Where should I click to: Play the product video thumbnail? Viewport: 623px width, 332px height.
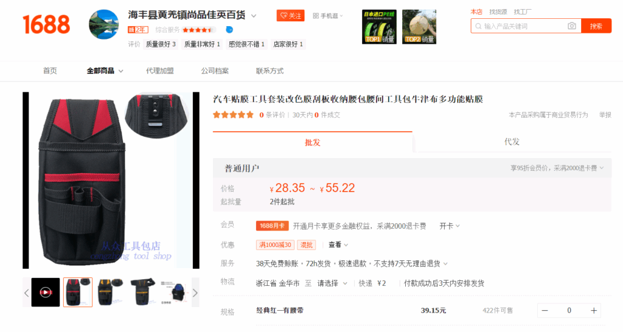46,292
